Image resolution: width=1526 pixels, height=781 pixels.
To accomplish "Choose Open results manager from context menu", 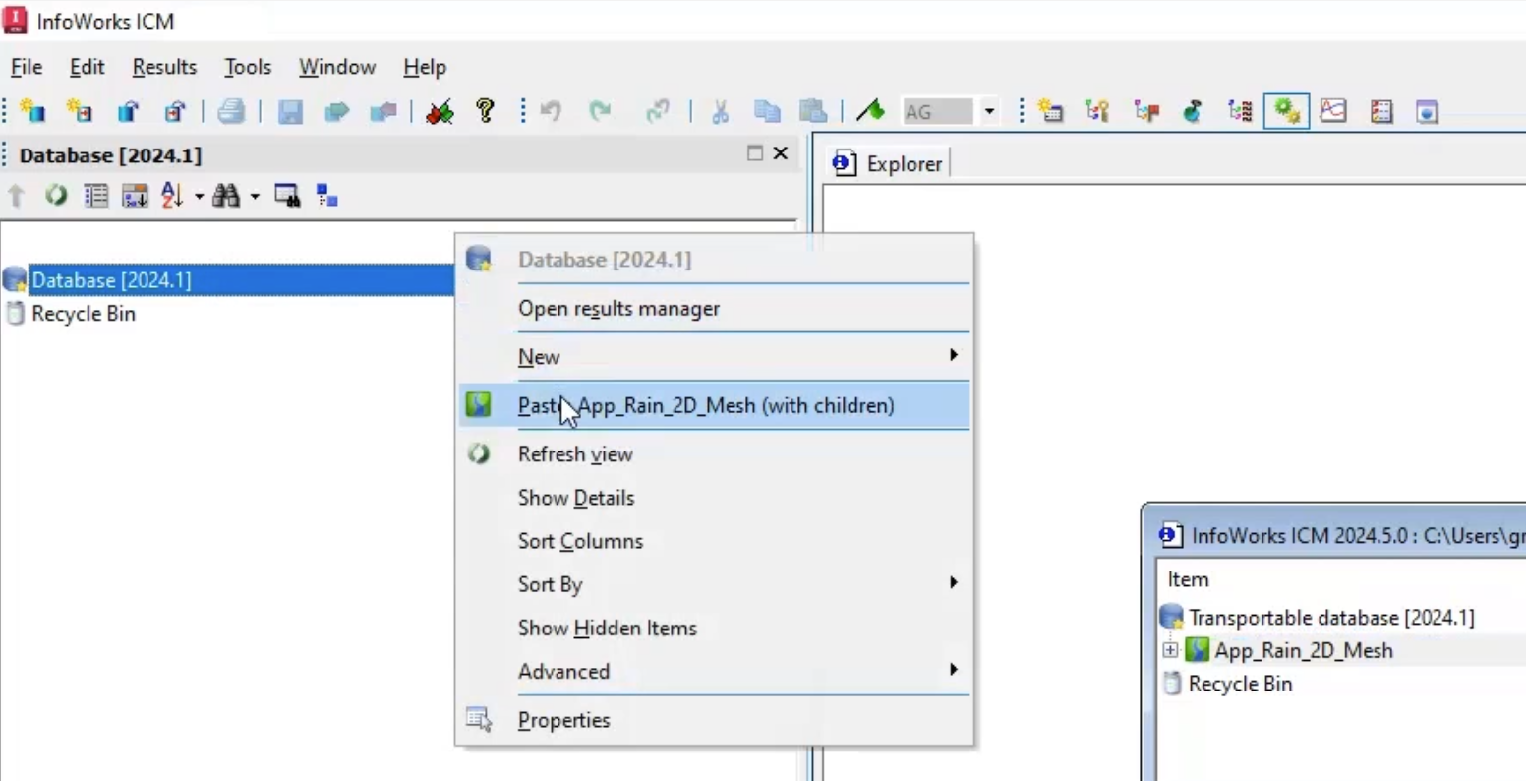I will pyautogui.click(x=715, y=309).
